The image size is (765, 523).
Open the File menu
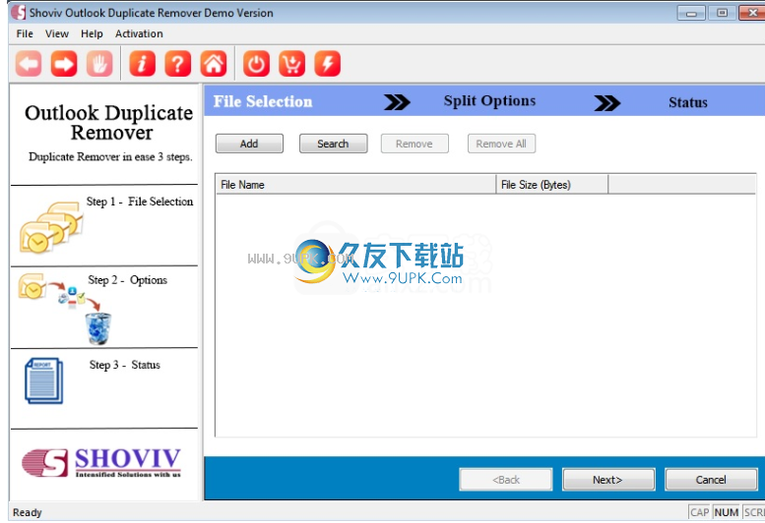pos(25,33)
